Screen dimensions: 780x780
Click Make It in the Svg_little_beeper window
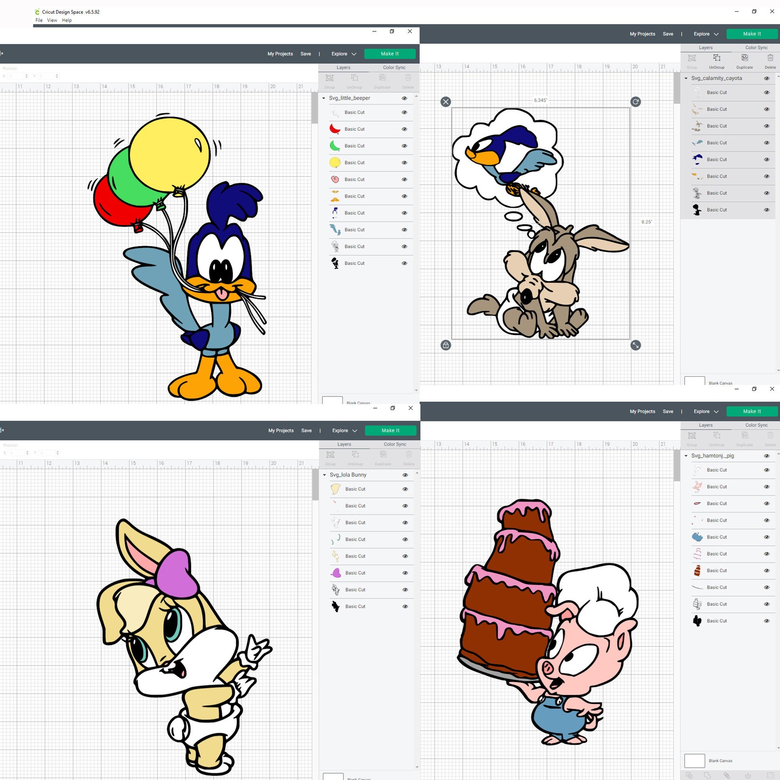coord(390,54)
